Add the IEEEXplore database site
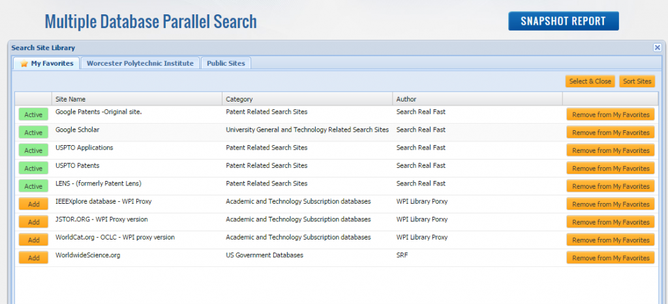 click(x=33, y=204)
